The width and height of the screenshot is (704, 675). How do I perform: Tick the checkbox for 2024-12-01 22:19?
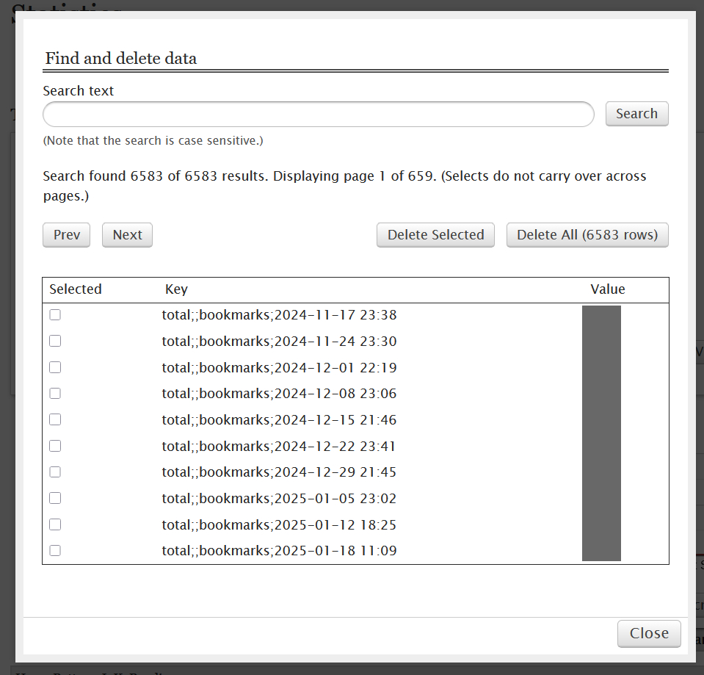(55, 367)
